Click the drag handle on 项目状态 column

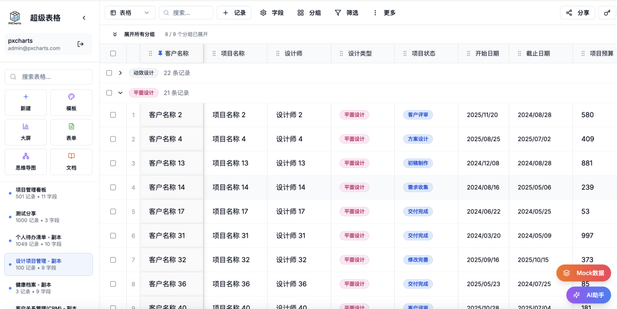click(x=405, y=54)
